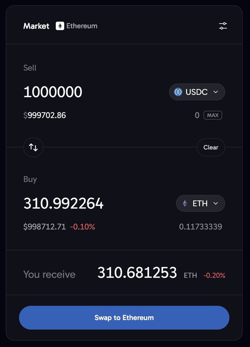Click the sell USD value $999702.86
The image size is (250, 347).
click(x=45, y=115)
